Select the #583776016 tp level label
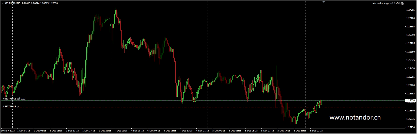Viewport: 417px width, 134px height. (11, 107)
